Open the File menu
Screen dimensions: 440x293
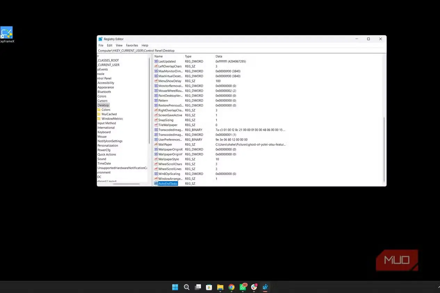[x=101, y=45]
